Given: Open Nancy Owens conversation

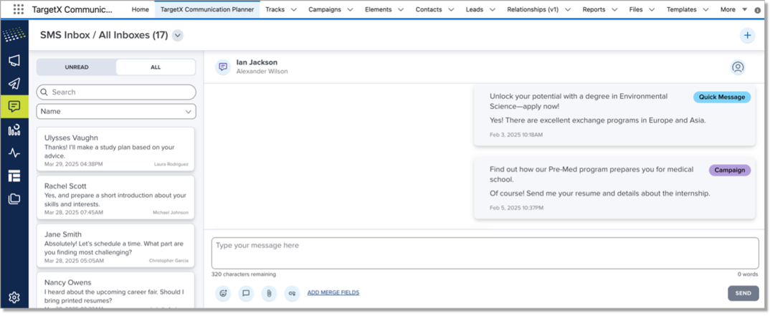Looking at the screenshot, I should pos(115,290).
